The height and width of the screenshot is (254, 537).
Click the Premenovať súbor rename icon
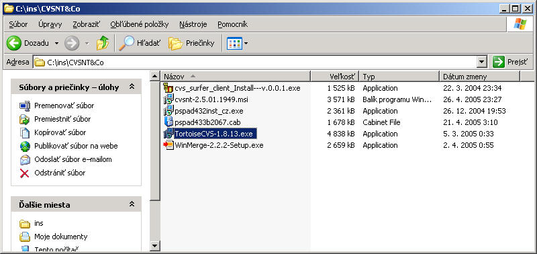click(25, 106)
